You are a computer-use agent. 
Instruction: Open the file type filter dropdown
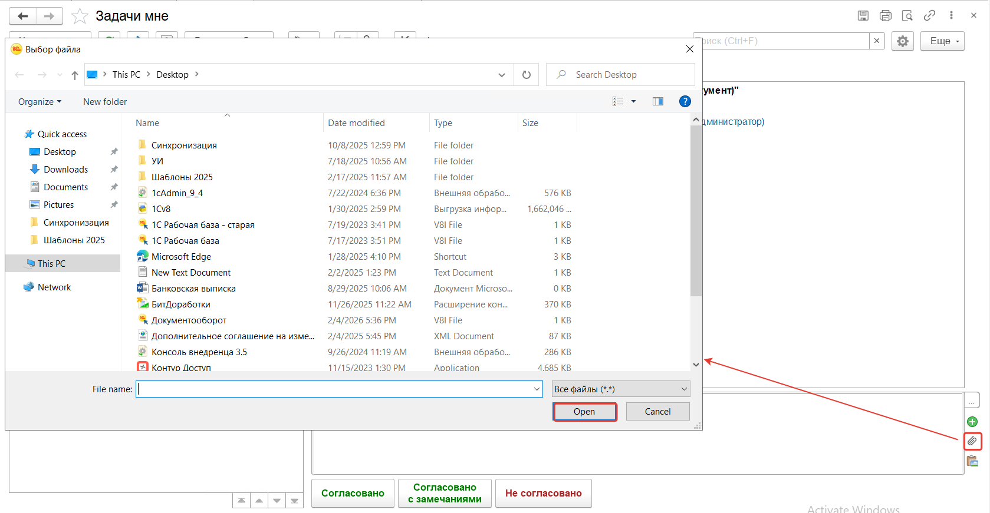pos(620,389)
